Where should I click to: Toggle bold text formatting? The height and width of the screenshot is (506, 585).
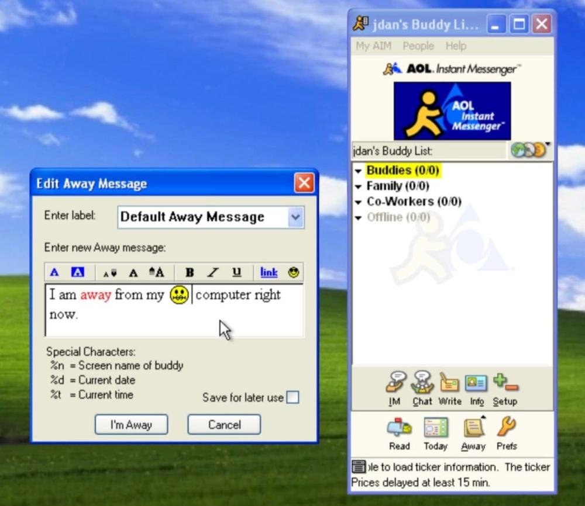190,272
